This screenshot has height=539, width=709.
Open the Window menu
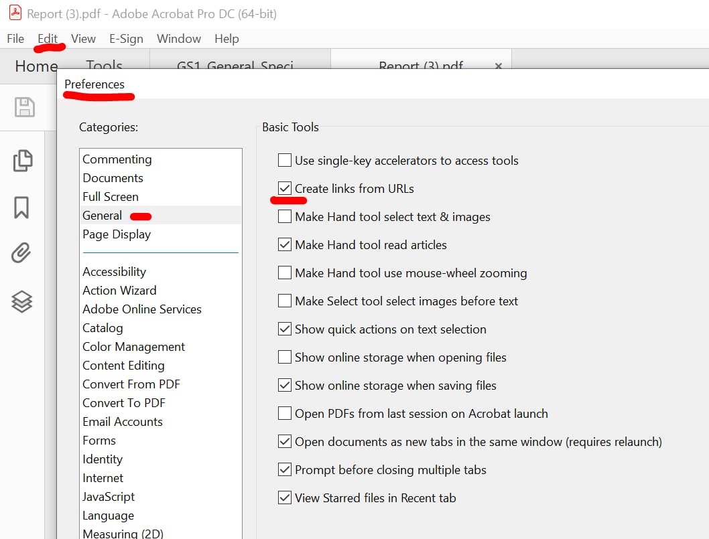click(x=179, y=39)
